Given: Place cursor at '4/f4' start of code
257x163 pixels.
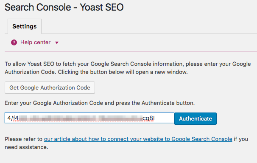Looking at the screenshot, I should 8,118.
